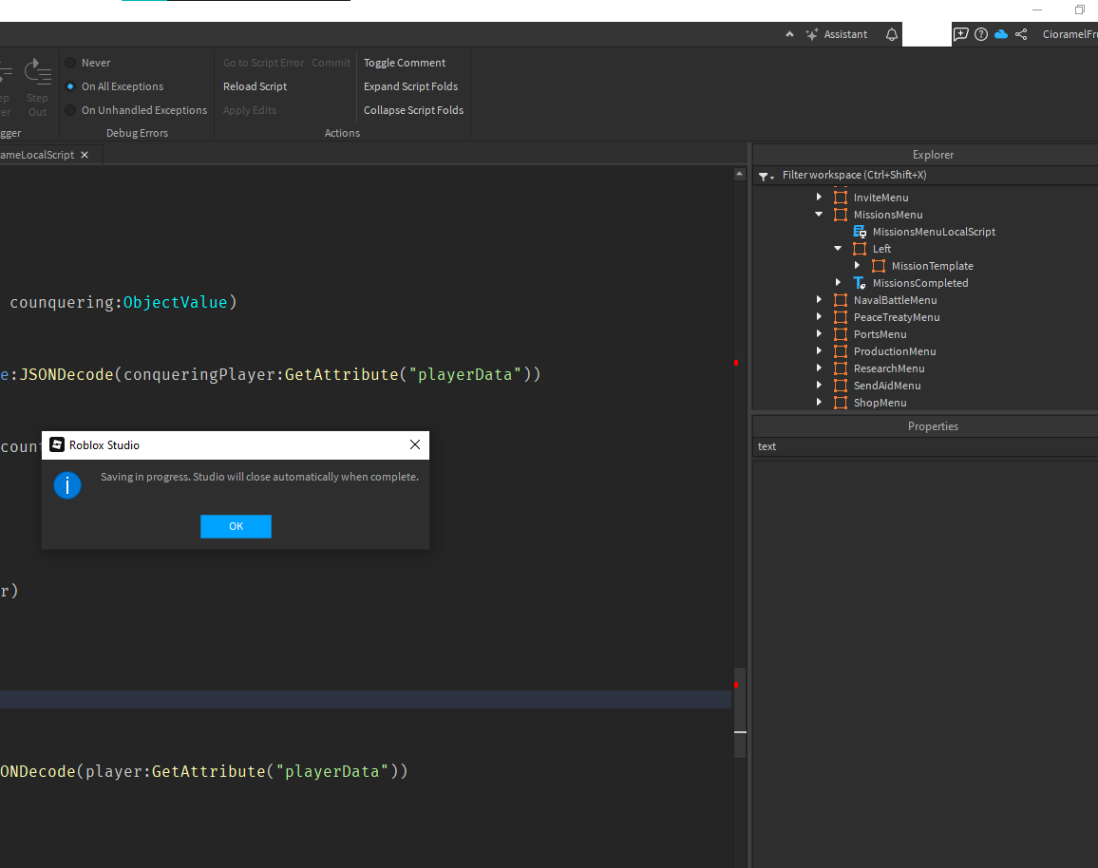Close the GameLocalScript tab

click(84, 155)
